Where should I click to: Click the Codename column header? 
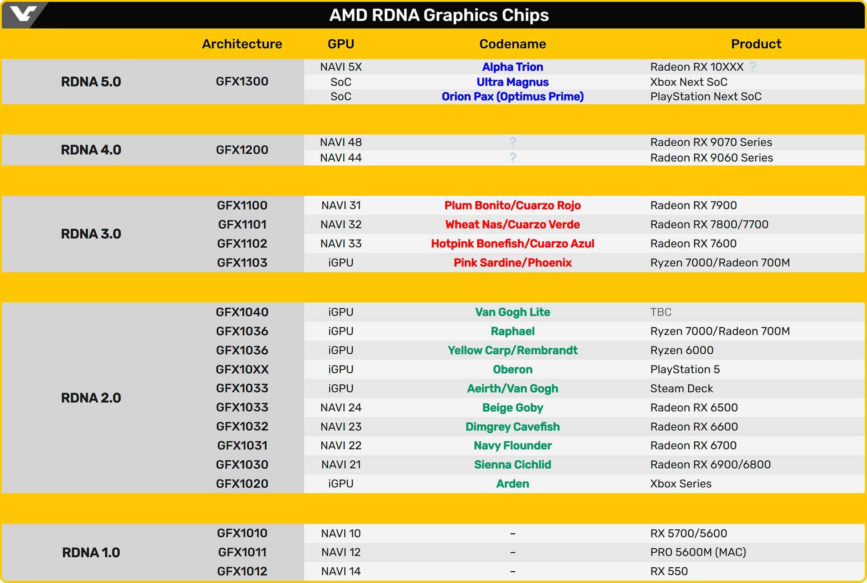(513, 44)
